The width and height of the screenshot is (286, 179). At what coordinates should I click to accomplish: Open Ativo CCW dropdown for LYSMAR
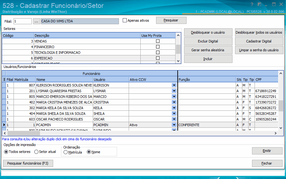click(x=174, y=91)
